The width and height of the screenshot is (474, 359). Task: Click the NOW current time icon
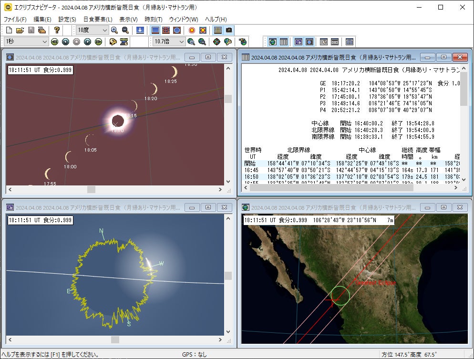click(124, 42)
